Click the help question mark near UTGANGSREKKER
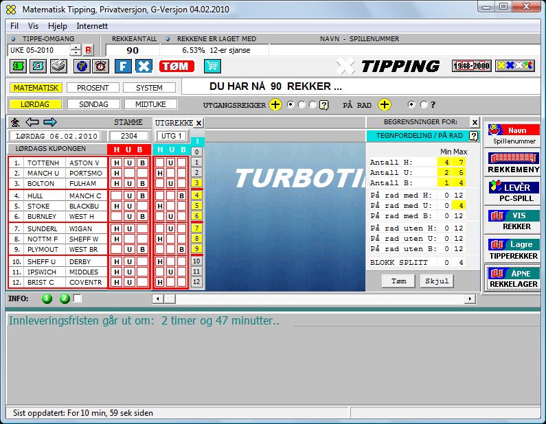Screen dimensions: 546x424 (324, 105)
